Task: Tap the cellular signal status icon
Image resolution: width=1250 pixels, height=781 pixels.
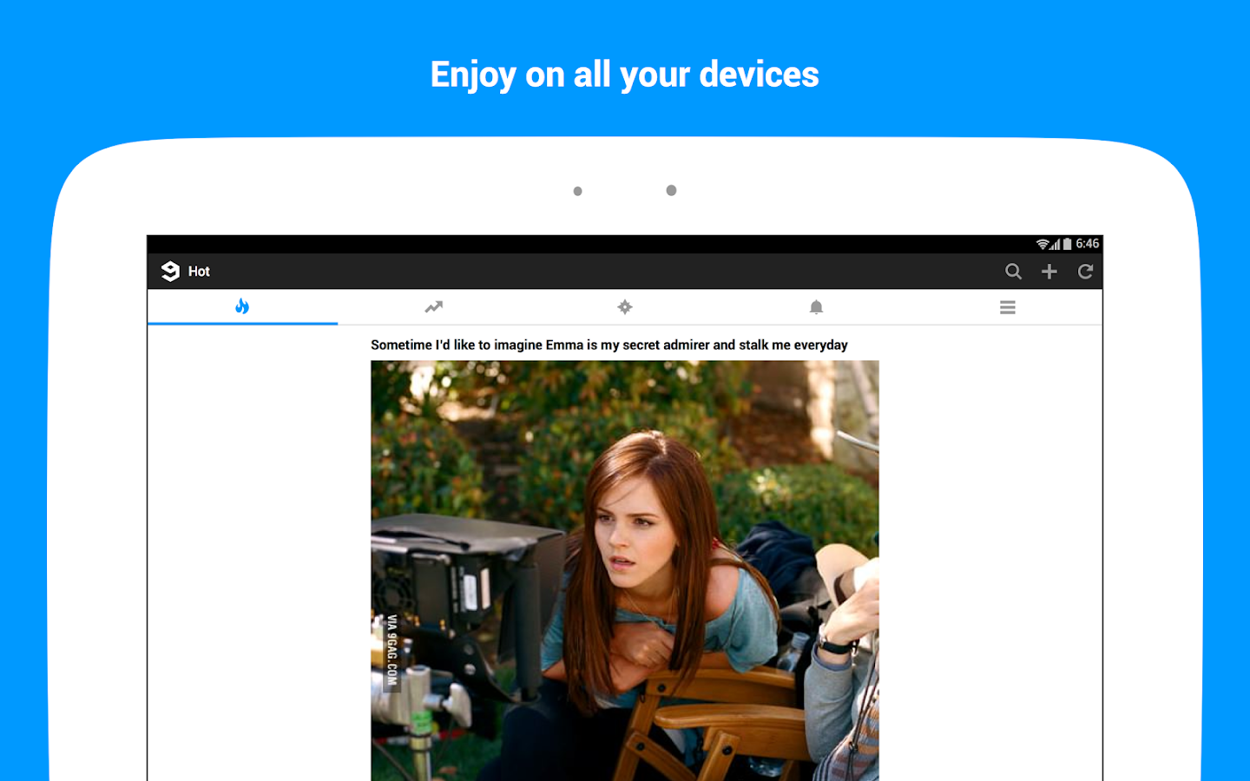Action: (1055, 244)
